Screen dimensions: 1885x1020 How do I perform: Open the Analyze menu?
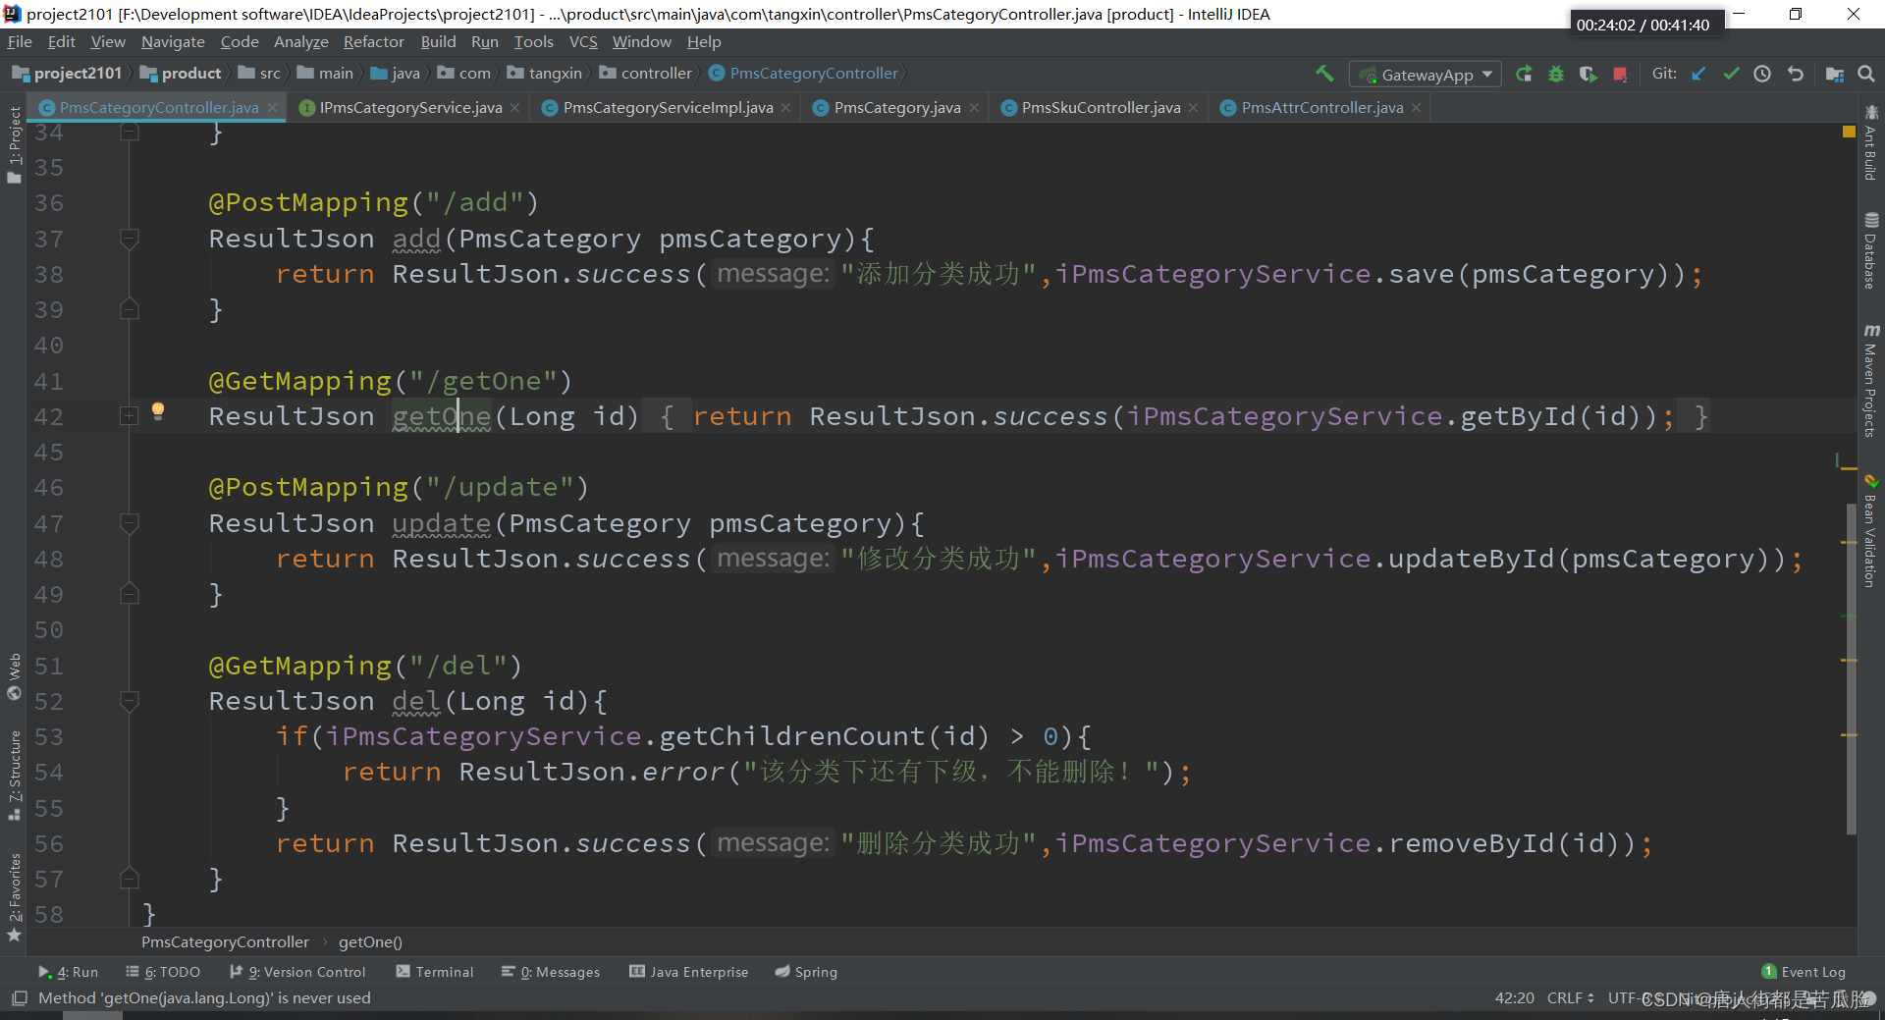coord(300,41)
